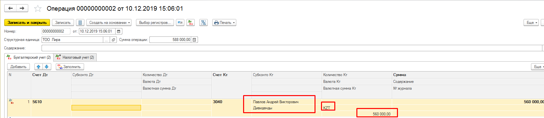Click the Записать и закрыть button
Viewport: 544px width, 118px height.
tap(27, 23)
